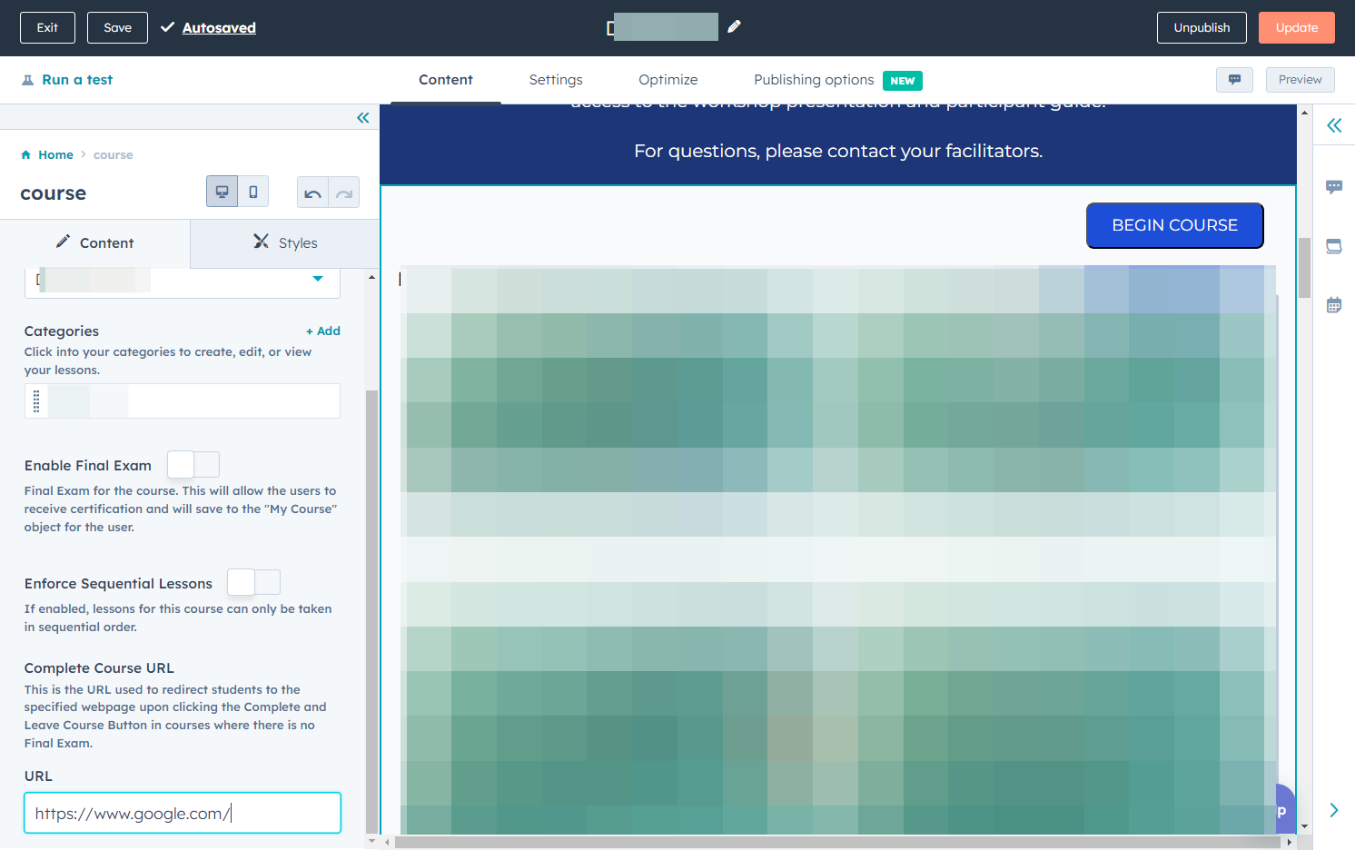
Task: Redo the last change
Action: [344, 193]
